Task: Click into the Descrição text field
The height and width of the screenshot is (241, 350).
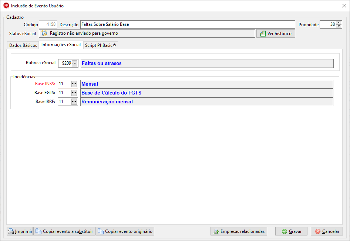Action: coord(188,24)
